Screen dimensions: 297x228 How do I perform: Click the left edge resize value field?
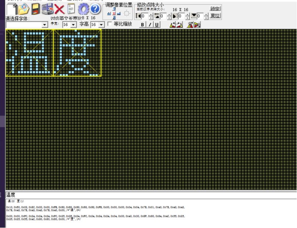pyautogui.click(x=145, y=16)
